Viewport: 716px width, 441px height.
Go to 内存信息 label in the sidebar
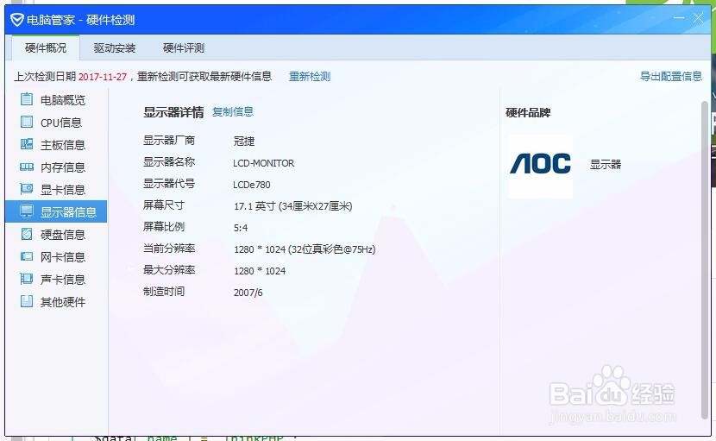click(x=63, y=167)
